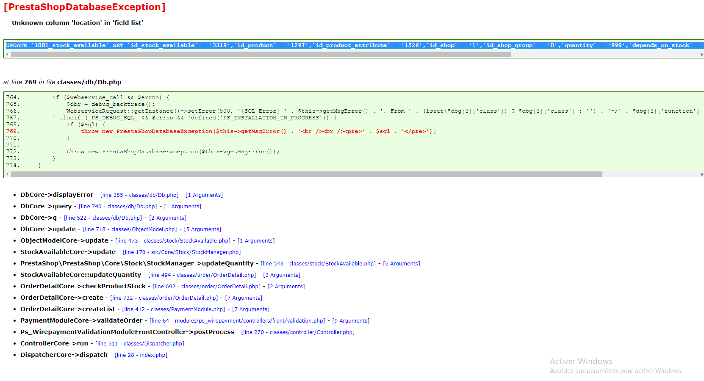Screen dimensions: 704x381
Task: Open line 494 classes/order/OrderDetail.php link
Action: click(x=202, y=275)
